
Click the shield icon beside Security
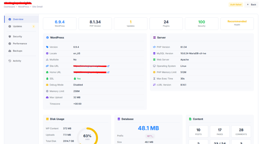coord(10,37)
